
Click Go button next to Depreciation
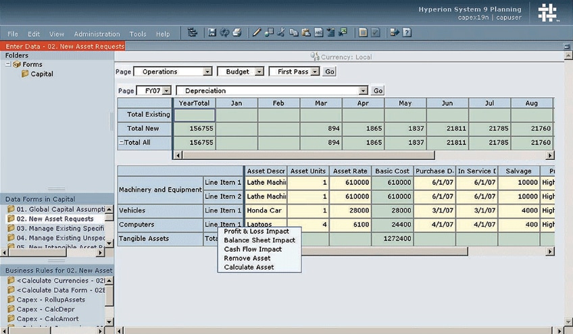coord(378,90)
